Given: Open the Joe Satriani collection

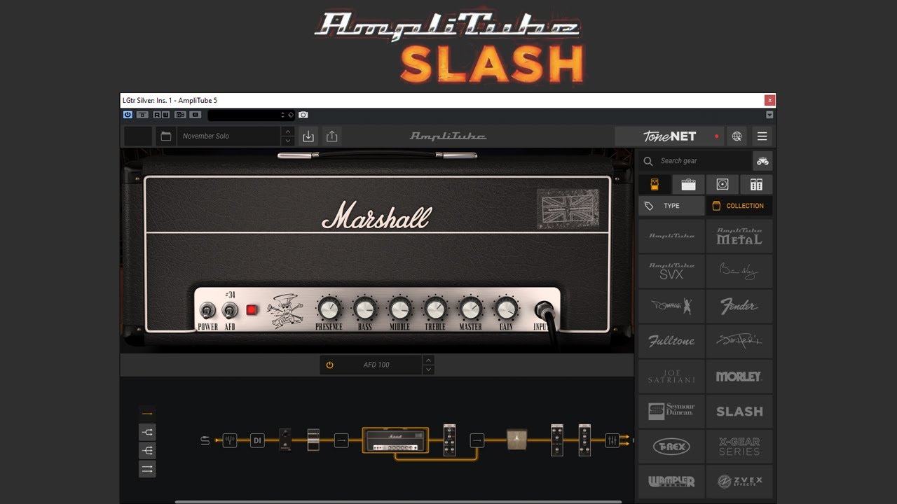Looking at the screenshot, I should 671,376.
